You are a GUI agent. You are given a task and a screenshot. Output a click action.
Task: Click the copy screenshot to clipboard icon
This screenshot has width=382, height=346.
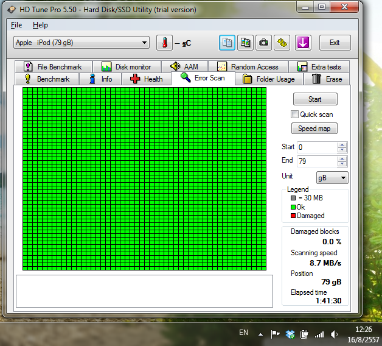(245, 43)
